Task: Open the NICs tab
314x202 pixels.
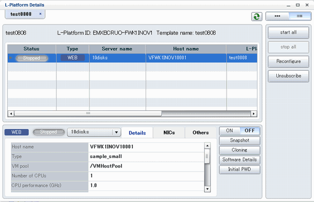Action: tap(169, 132)
